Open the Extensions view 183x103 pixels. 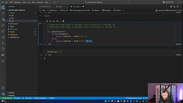tap(3, 31)
